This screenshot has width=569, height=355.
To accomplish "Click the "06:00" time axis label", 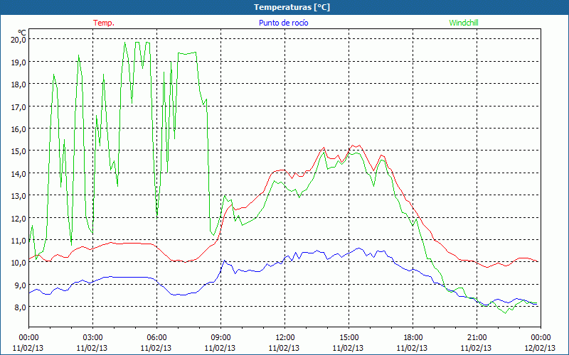I will click(156, 338).
